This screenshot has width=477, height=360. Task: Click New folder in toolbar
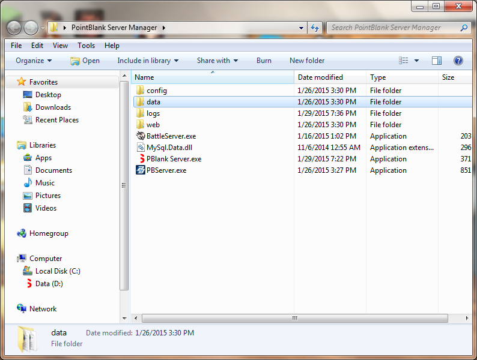point(307,61)
